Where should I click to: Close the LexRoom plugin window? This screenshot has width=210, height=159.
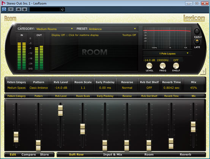(x=205, y=3)
